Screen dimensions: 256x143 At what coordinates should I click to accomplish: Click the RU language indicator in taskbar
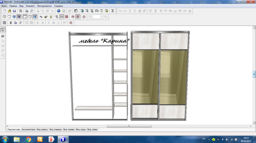pos(204,139)
